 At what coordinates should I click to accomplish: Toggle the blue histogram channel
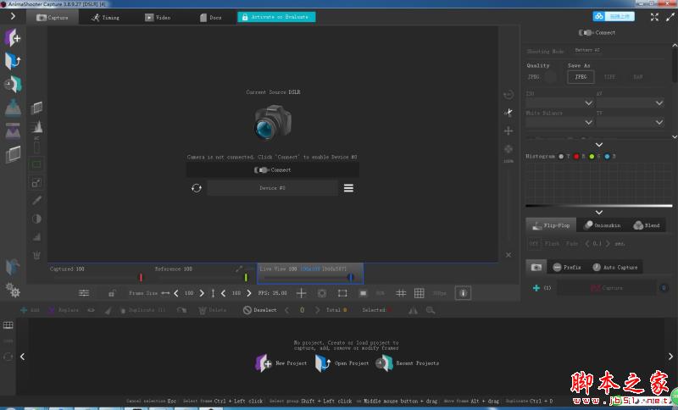[607, 157]
